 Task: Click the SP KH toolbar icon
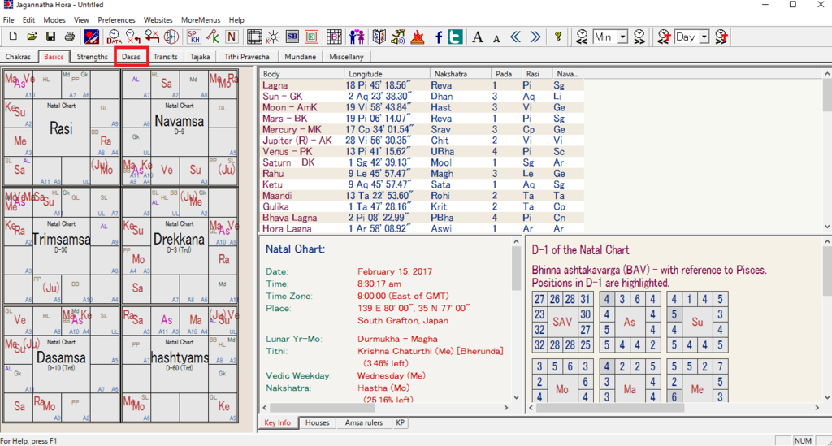point(193,37)
